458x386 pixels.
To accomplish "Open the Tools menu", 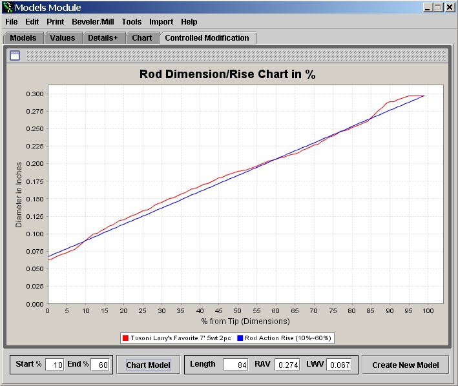I will tap(132, 22).
